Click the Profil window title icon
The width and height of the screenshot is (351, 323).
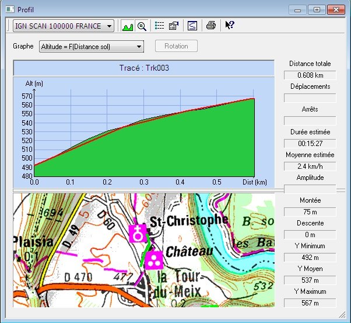click(10, 10)
